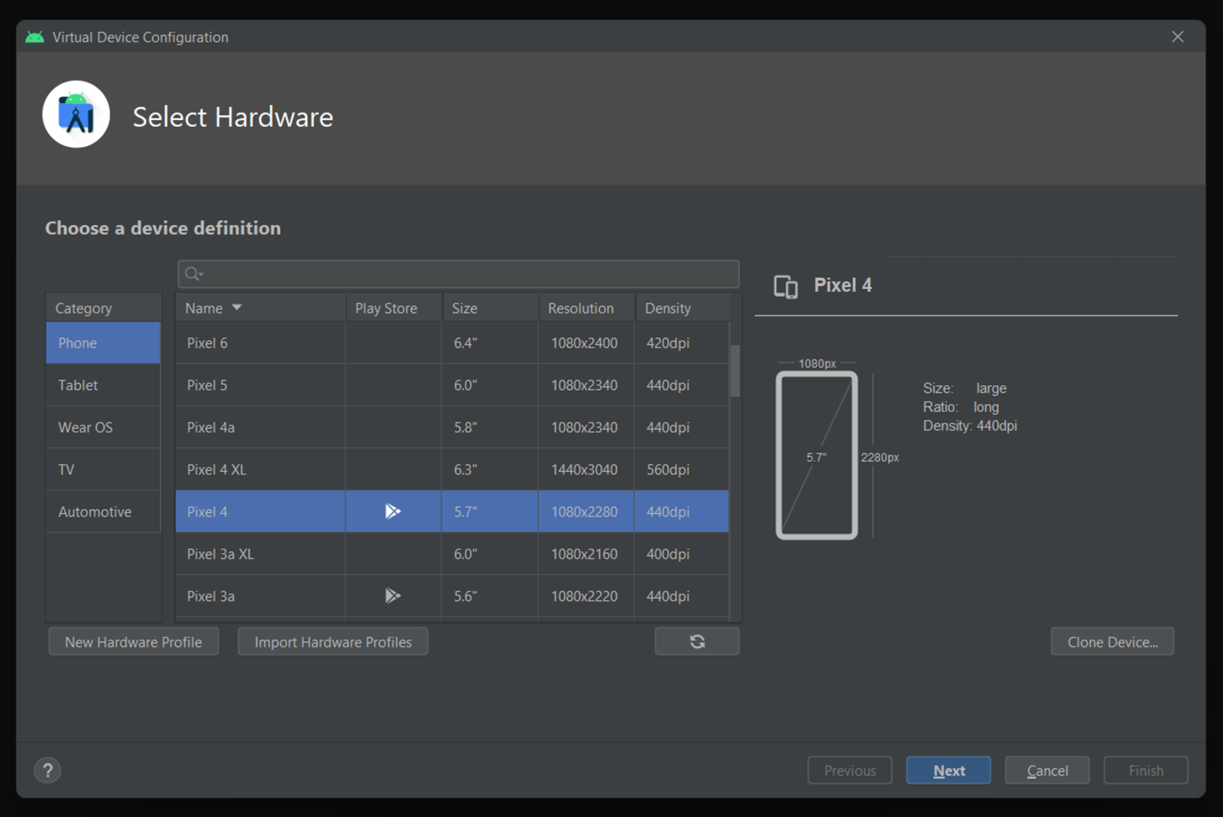Select the Tablet category

coord(103,385)
